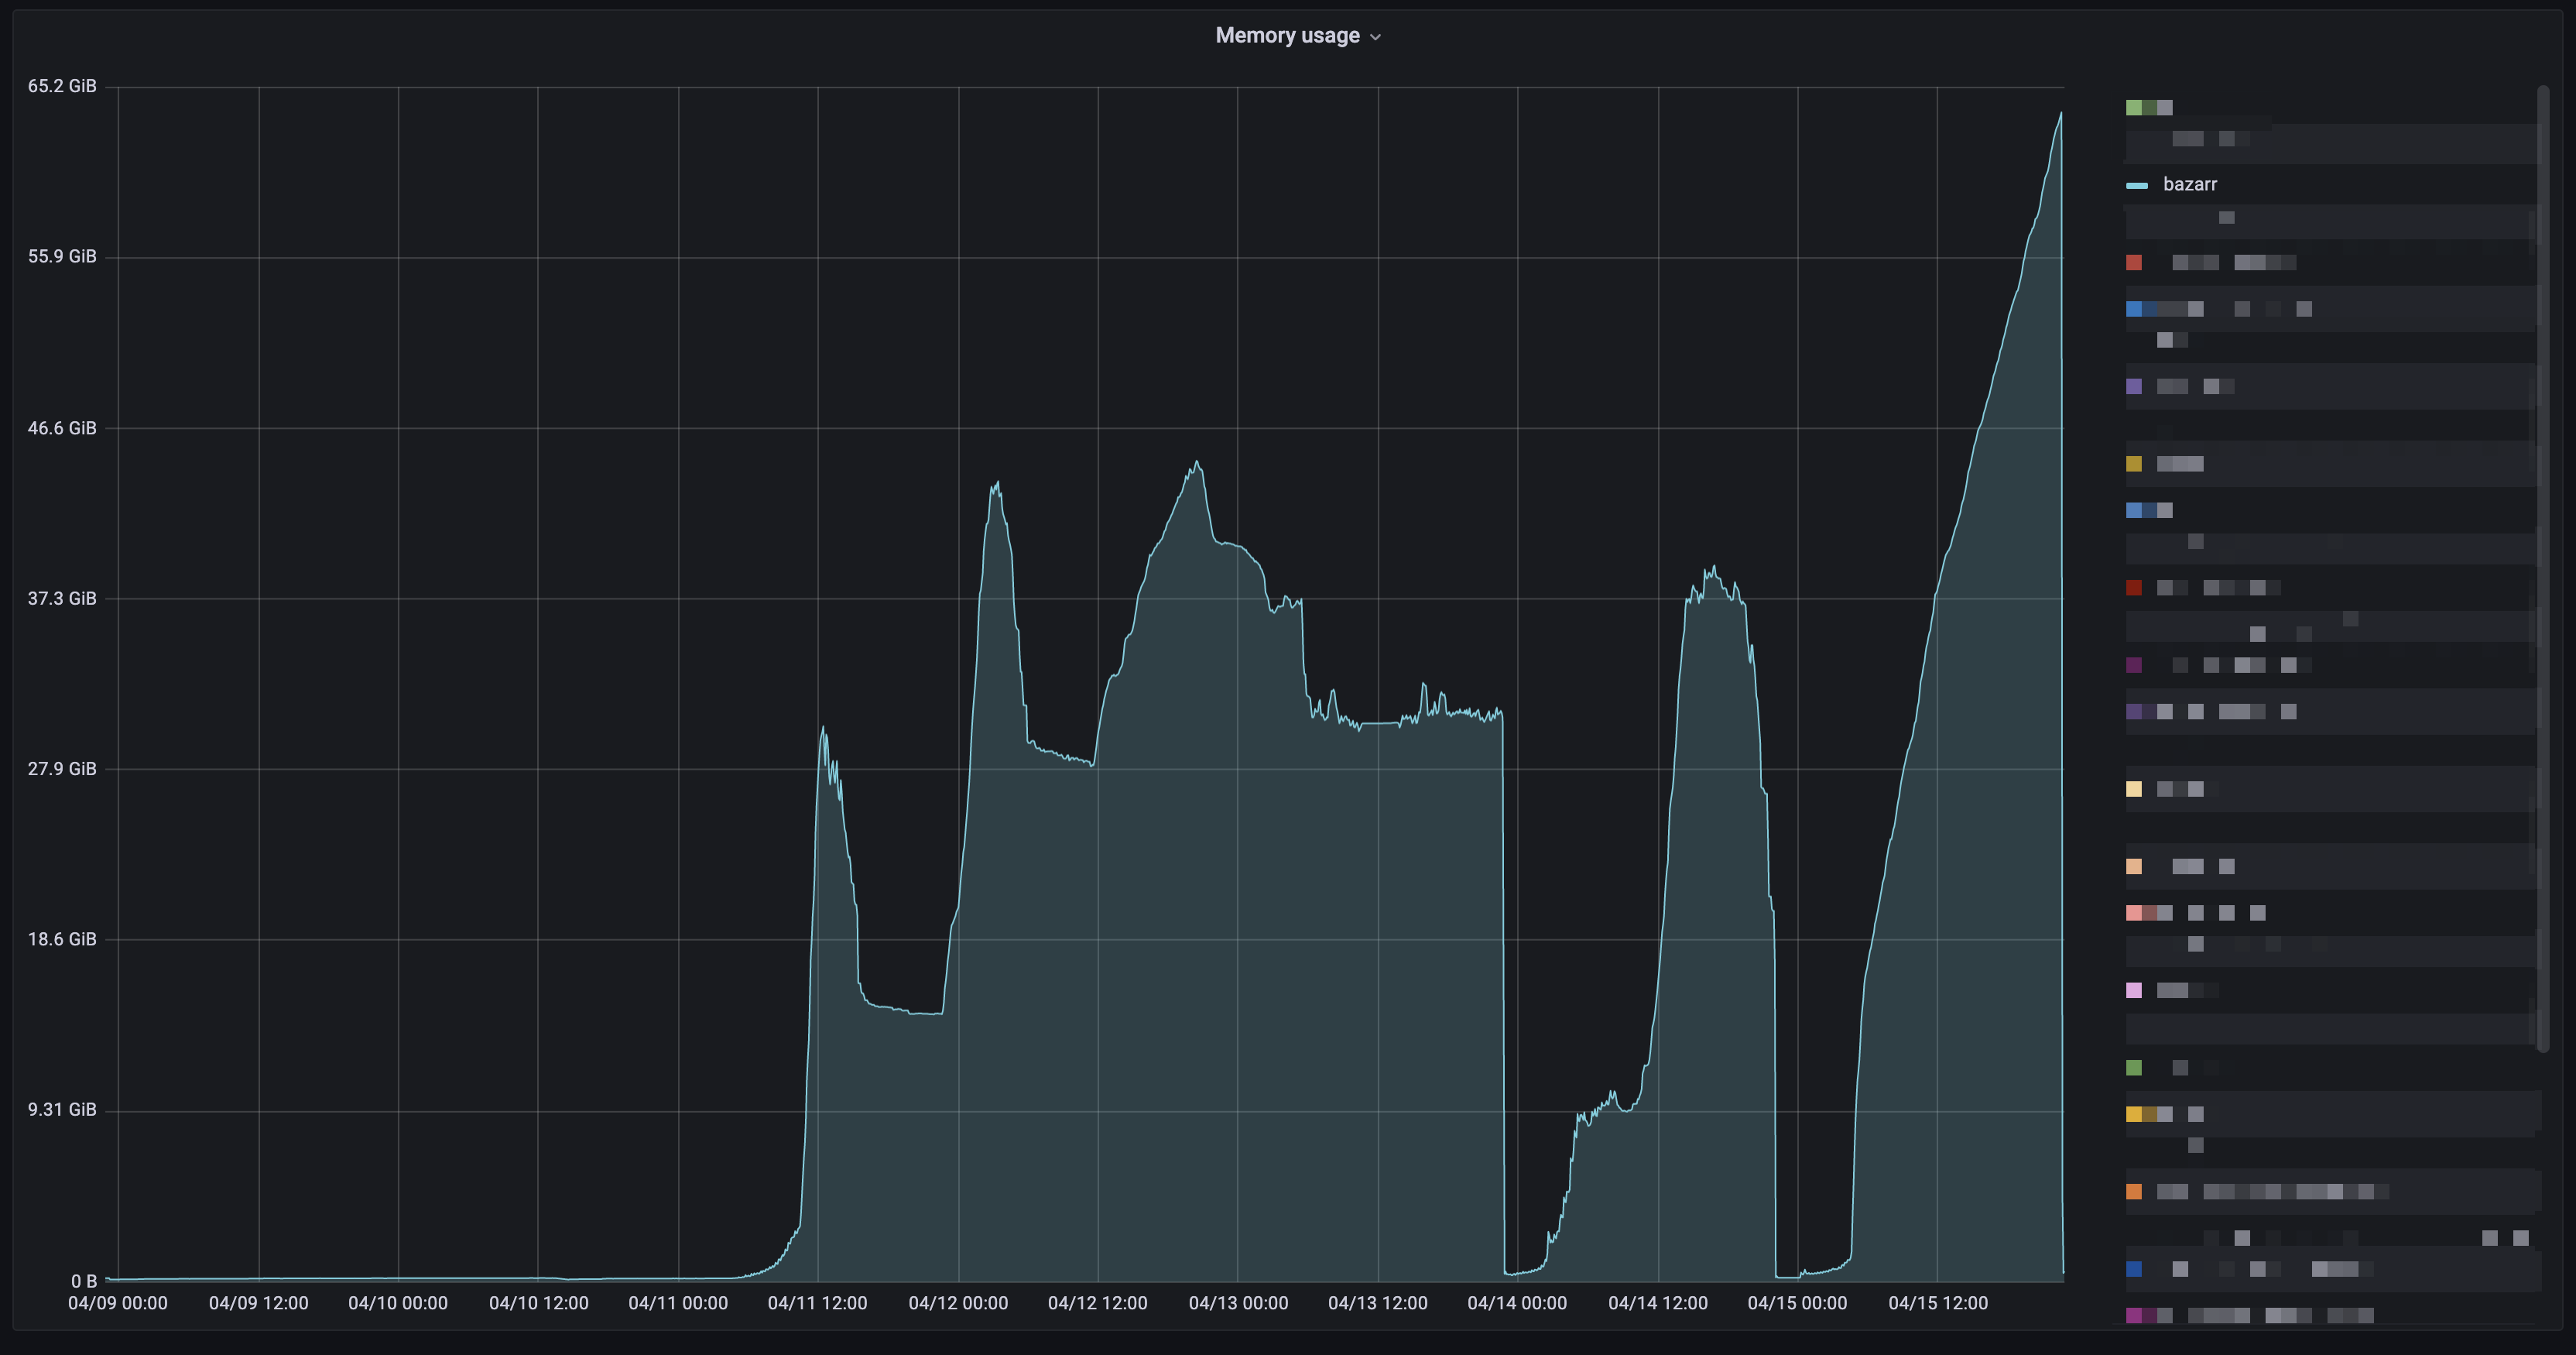The width and height of the screenshot is (2576, 1355).
Task: Click the pale yellow legend series swatch
Action: click(2133, 789)
